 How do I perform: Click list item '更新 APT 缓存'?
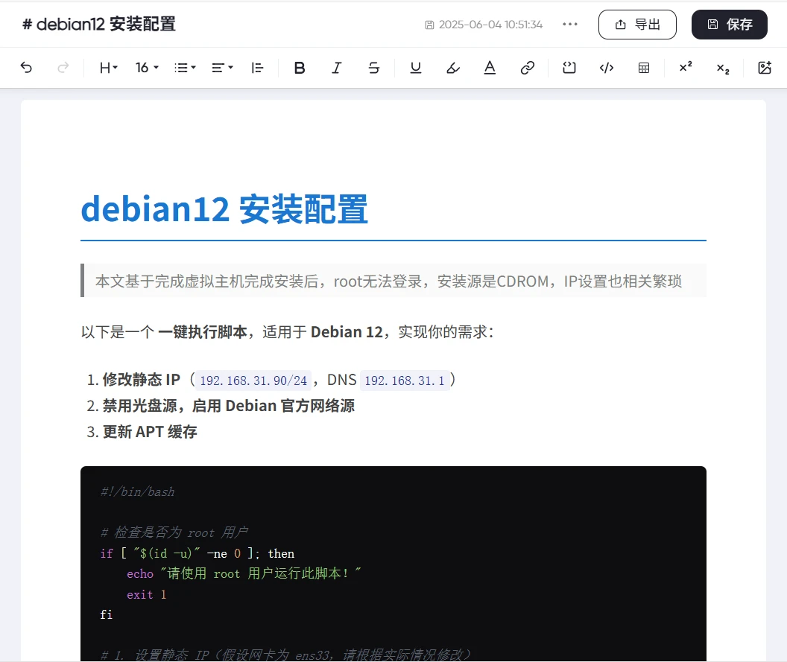click(150, 432)
